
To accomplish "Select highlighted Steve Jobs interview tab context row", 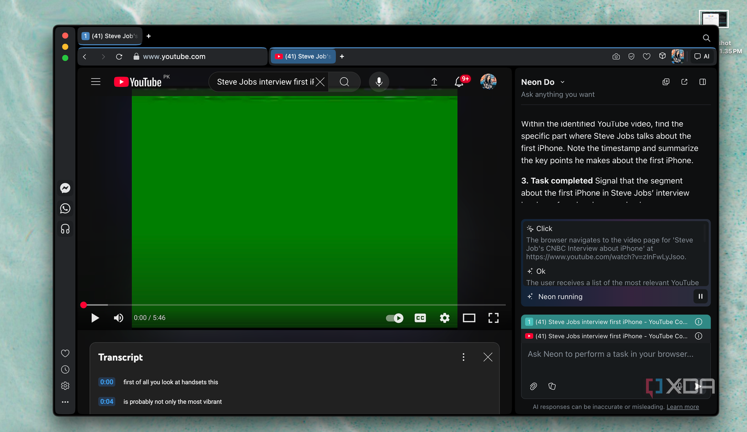I will 616,322.
